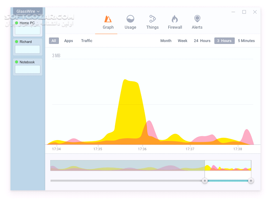
Task: Click the left timeline slider handle
Action: pos(205,181)
